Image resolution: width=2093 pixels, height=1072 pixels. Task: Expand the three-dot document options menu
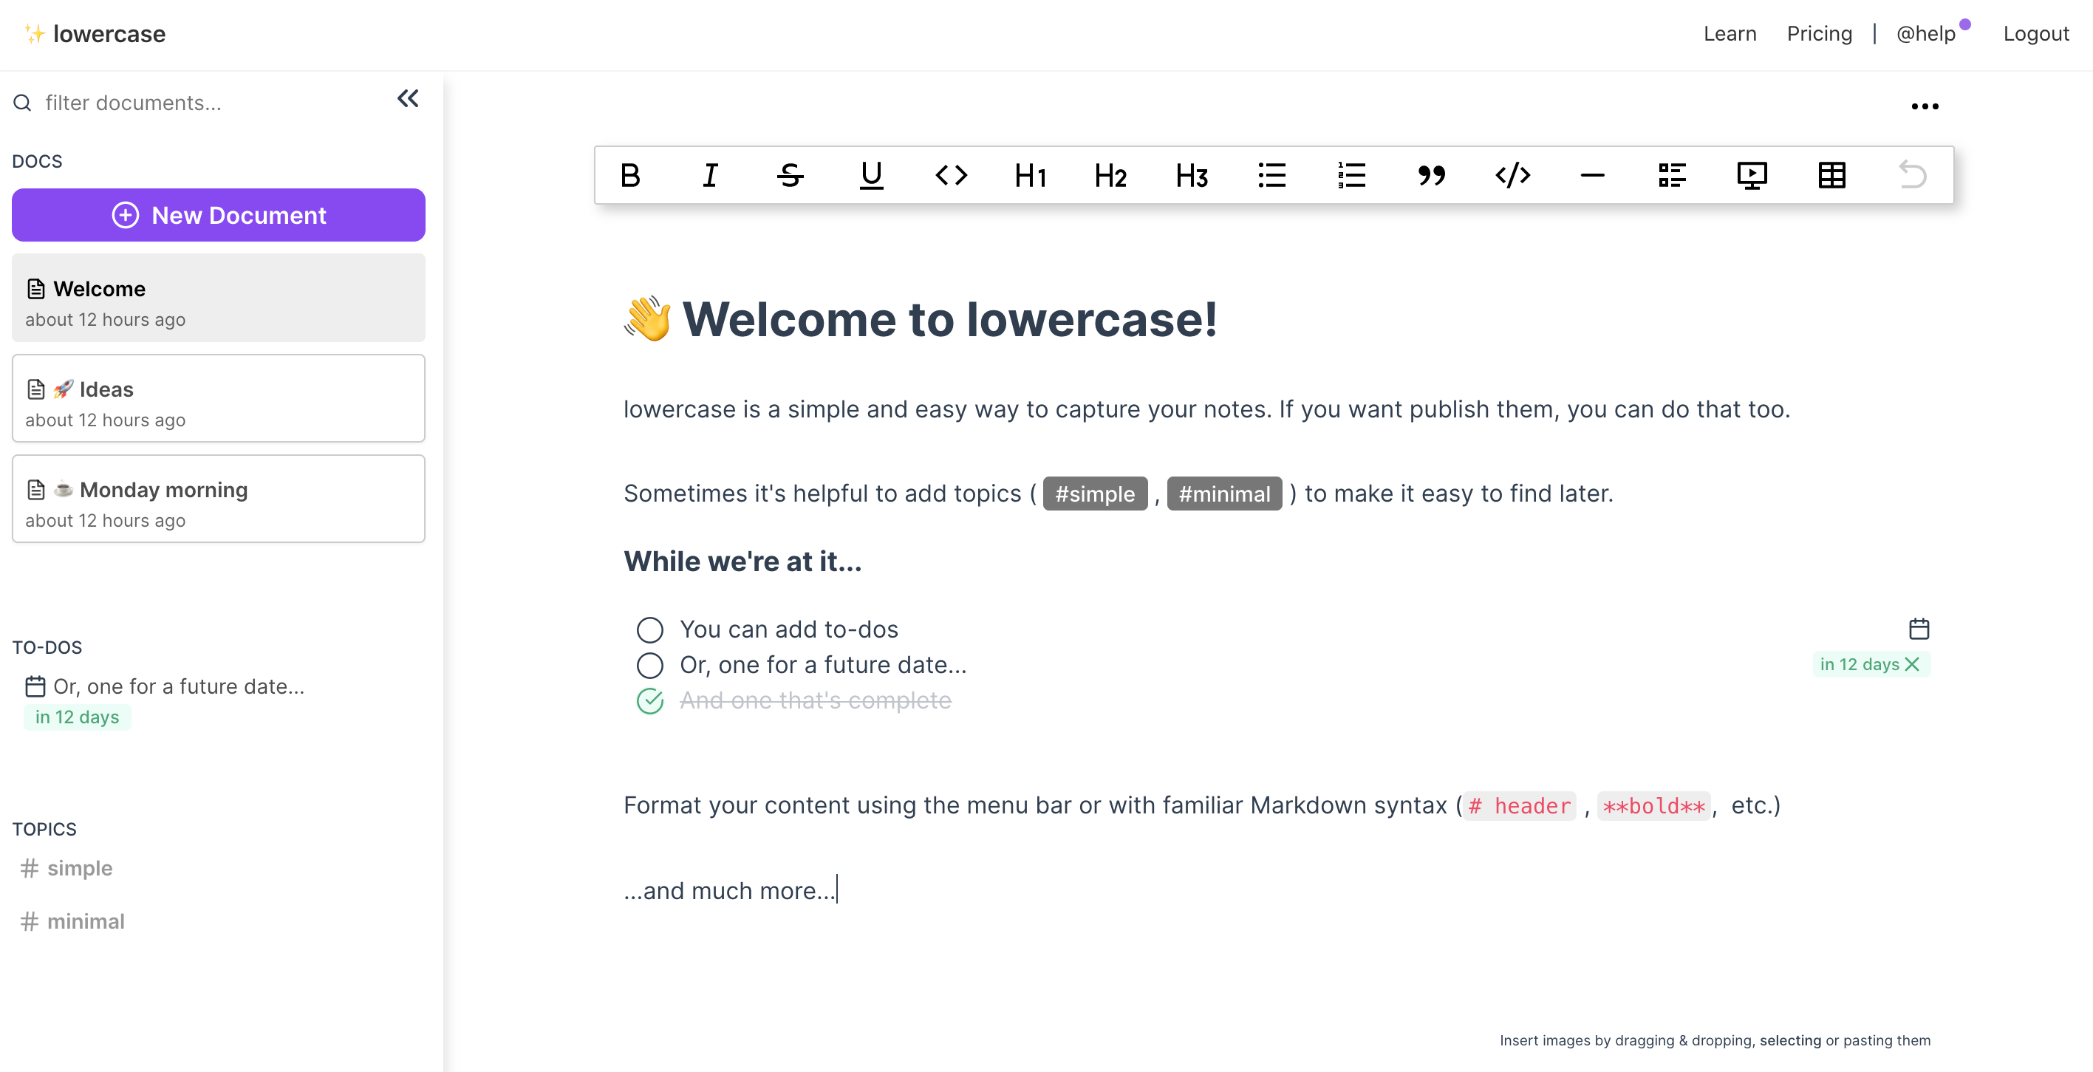tap(1925, 106)
